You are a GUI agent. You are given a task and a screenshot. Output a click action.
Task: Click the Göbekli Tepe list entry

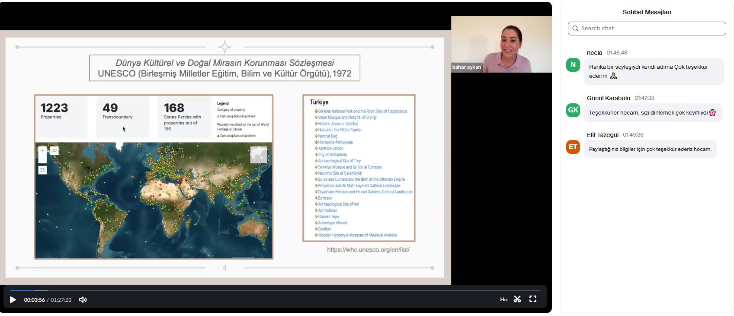[x=328, y=217]
